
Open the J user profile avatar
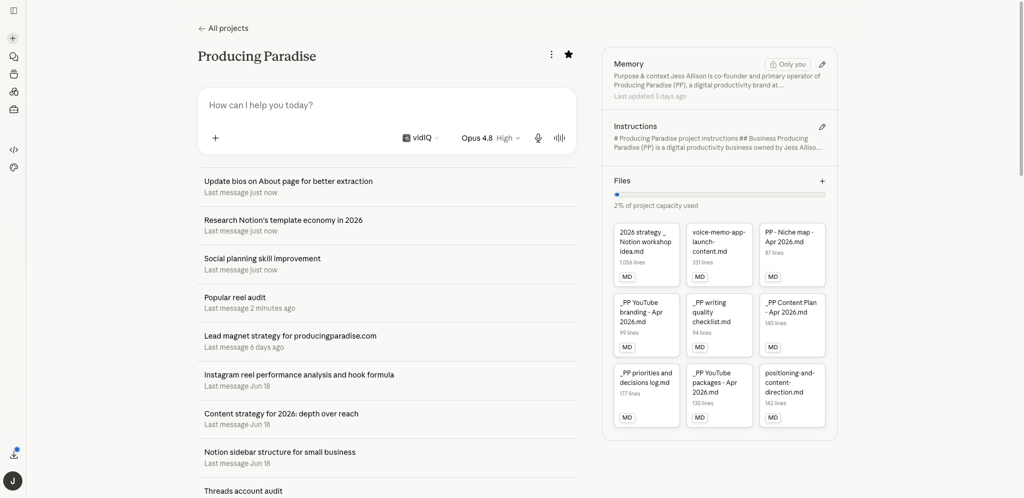click(13, 481)
